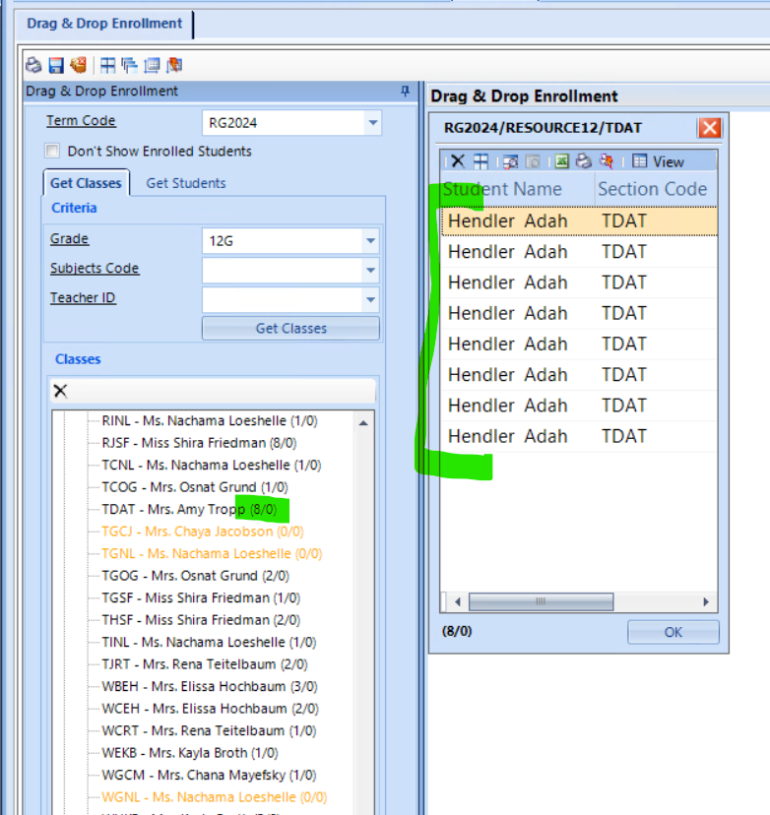This screenshot has width=770, height=815.
Task: Select class TDAT - Mrs. Amy Tropp
Action: [189, 510]
